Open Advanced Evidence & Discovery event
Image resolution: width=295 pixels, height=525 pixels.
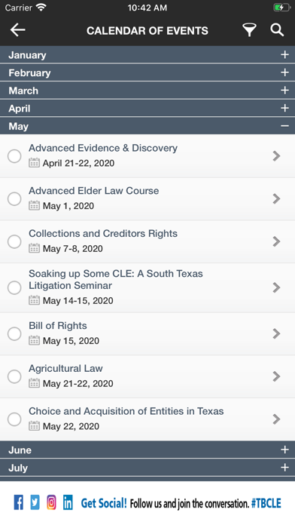147,156
